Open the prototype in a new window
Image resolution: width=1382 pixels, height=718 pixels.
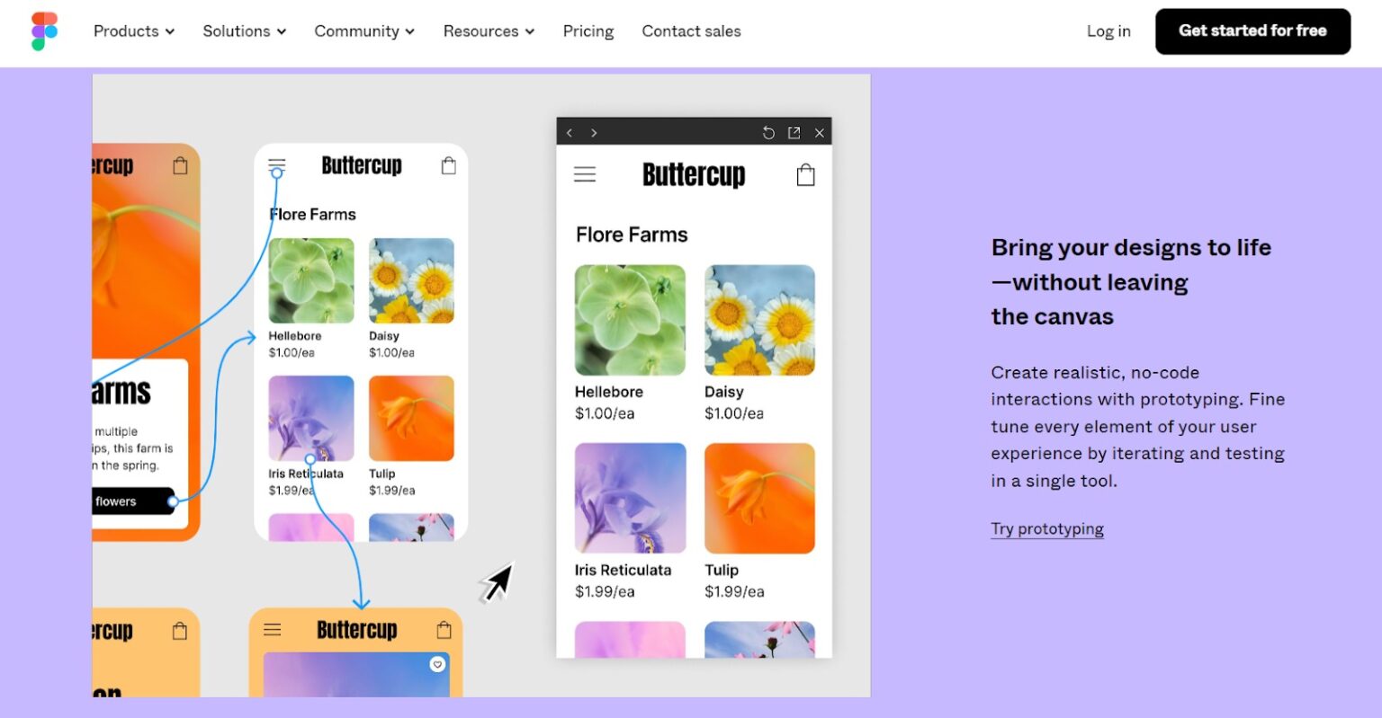point(794,132)
